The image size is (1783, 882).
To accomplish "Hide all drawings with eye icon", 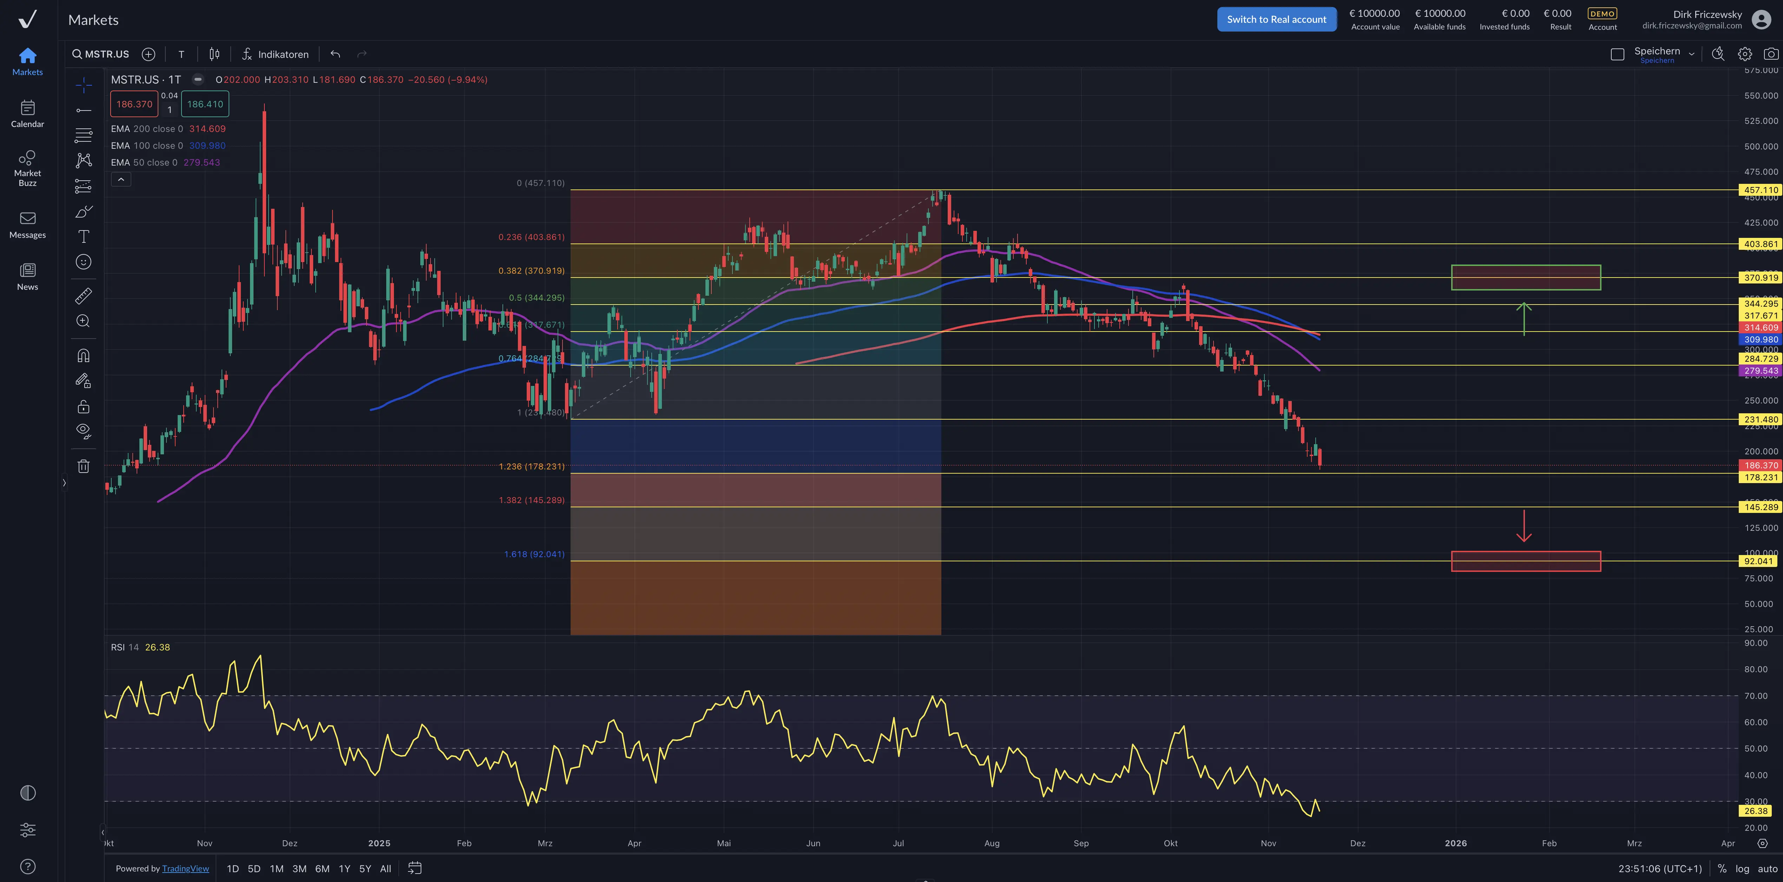I will point(83,431).
